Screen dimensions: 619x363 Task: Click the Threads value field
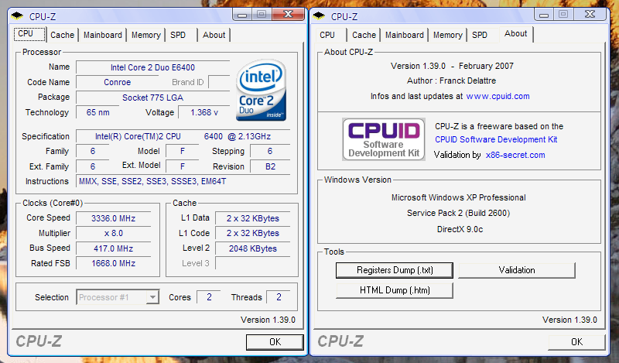[x=279, y=297]
